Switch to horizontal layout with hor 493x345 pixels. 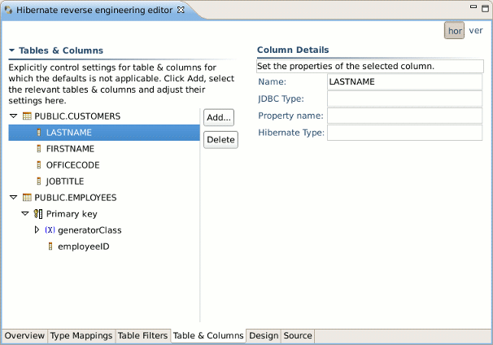point(454,31)
